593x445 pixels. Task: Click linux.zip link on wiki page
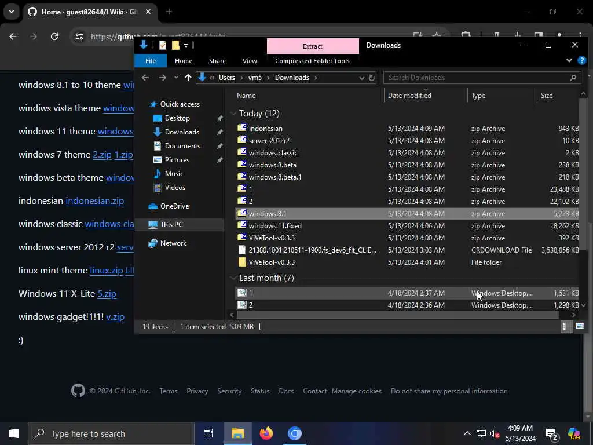[107, 270]
